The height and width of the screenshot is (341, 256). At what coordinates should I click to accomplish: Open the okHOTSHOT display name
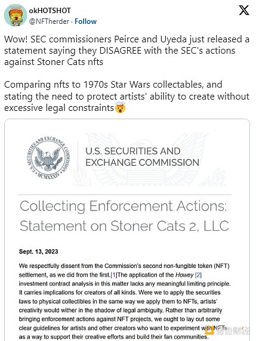click(x=50, y=11)
